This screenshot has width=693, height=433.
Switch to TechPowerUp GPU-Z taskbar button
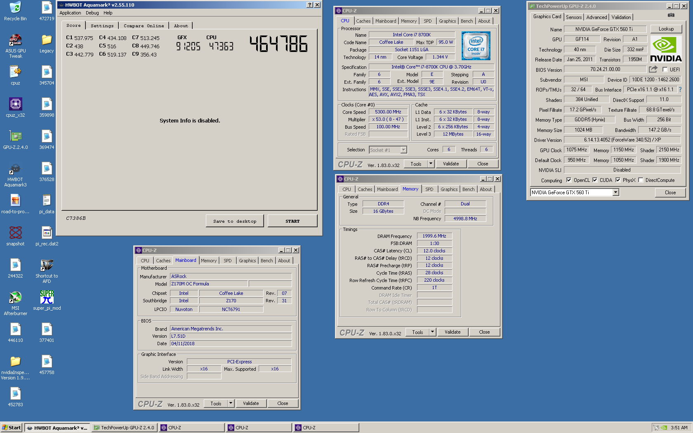tap(124, 428)
